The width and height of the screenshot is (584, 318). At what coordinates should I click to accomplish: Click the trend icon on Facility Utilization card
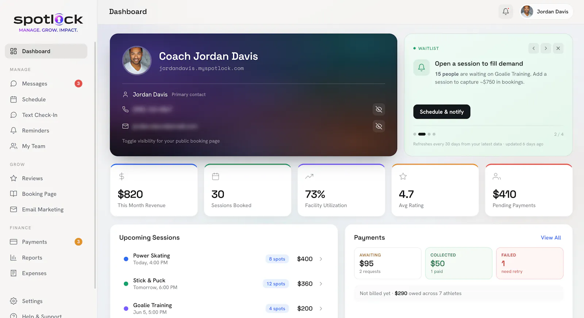click(310, 176)
